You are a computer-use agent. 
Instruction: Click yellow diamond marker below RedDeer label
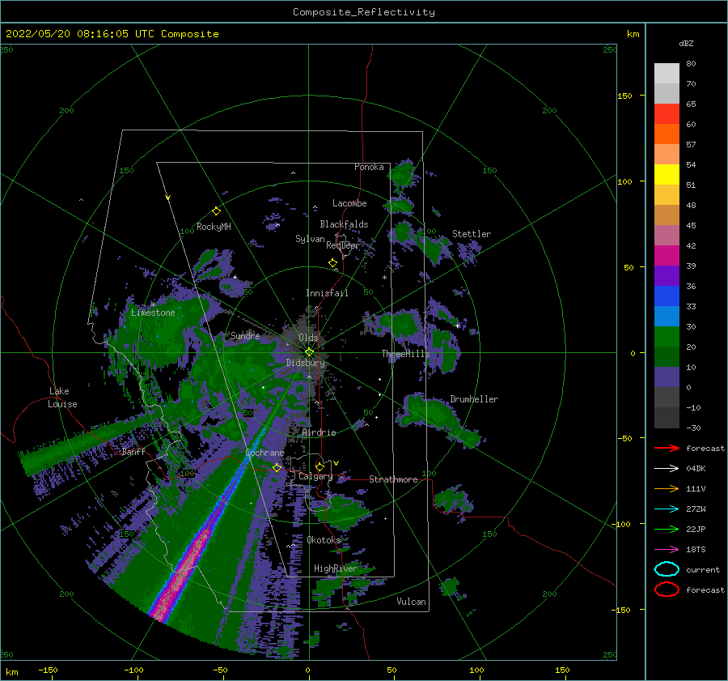click(x=332, y=263)
